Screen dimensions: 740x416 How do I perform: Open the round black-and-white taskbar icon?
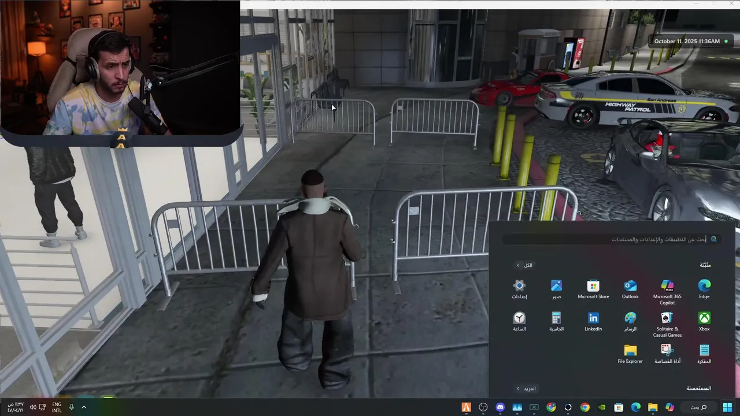(x=568, y=407)
